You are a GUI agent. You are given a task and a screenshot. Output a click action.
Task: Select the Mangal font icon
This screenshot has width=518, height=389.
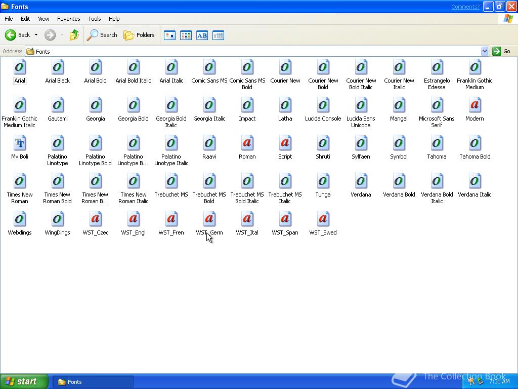tap(399, 105)
